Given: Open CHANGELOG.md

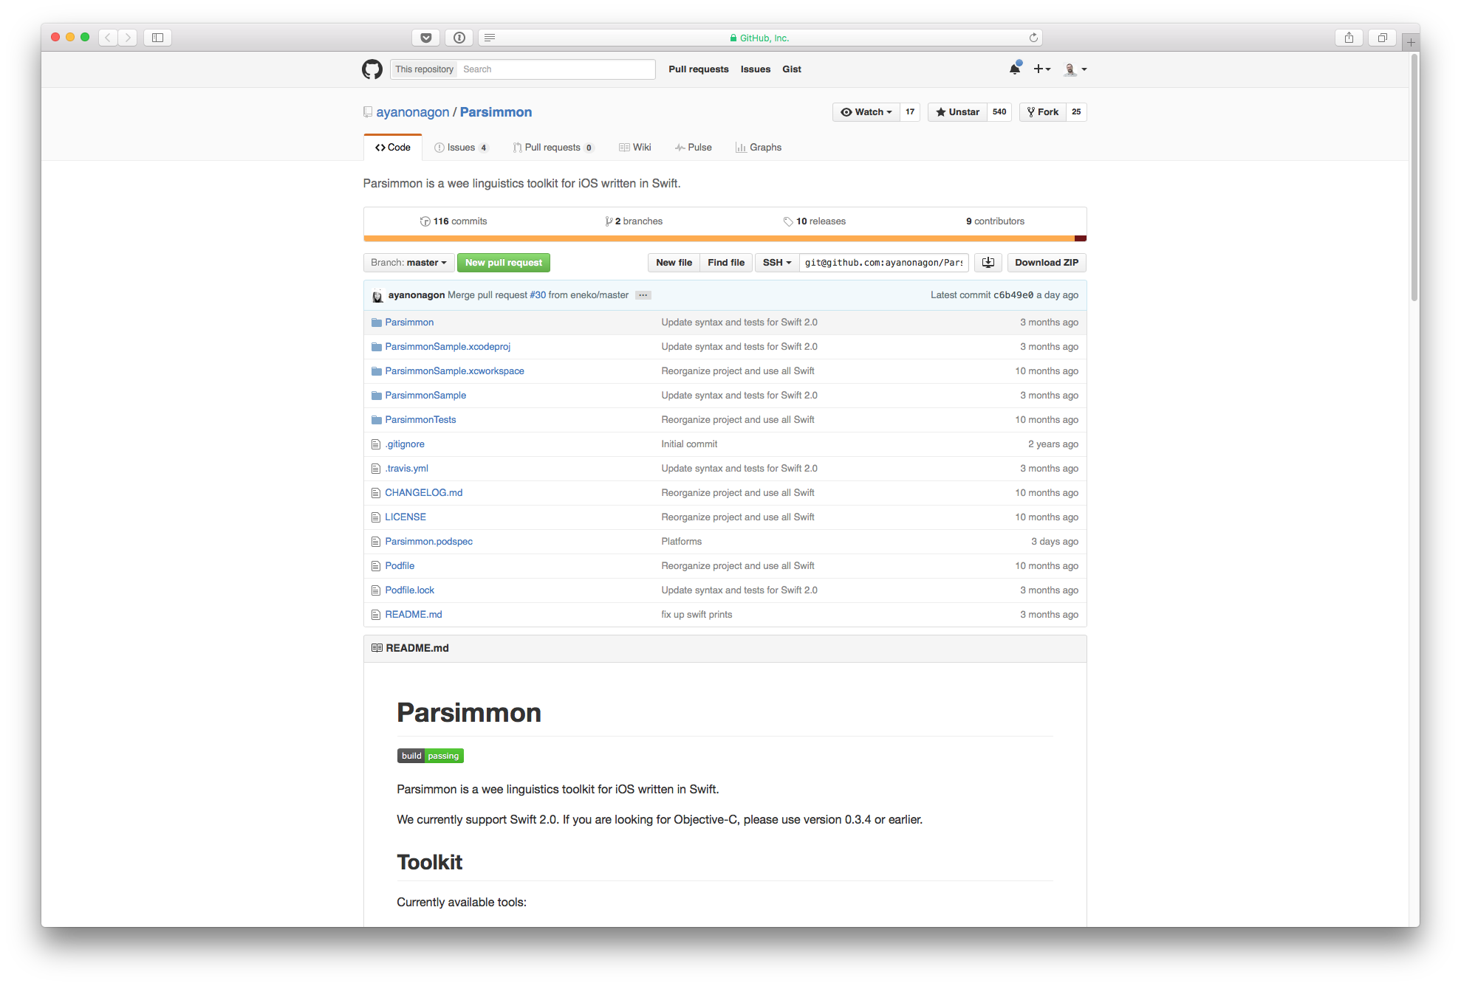Looking at the screenshot, I should pyautogui.click(x=423, y=493).
